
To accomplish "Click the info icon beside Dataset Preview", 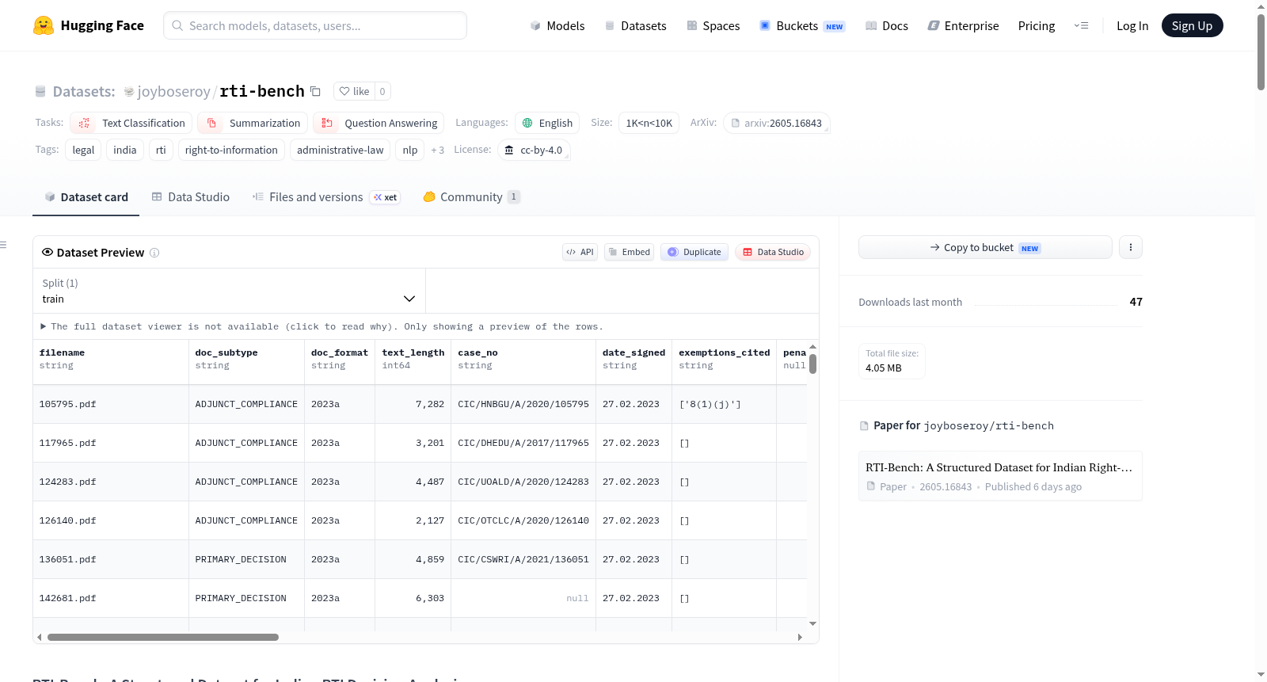I will coord(154,253).
